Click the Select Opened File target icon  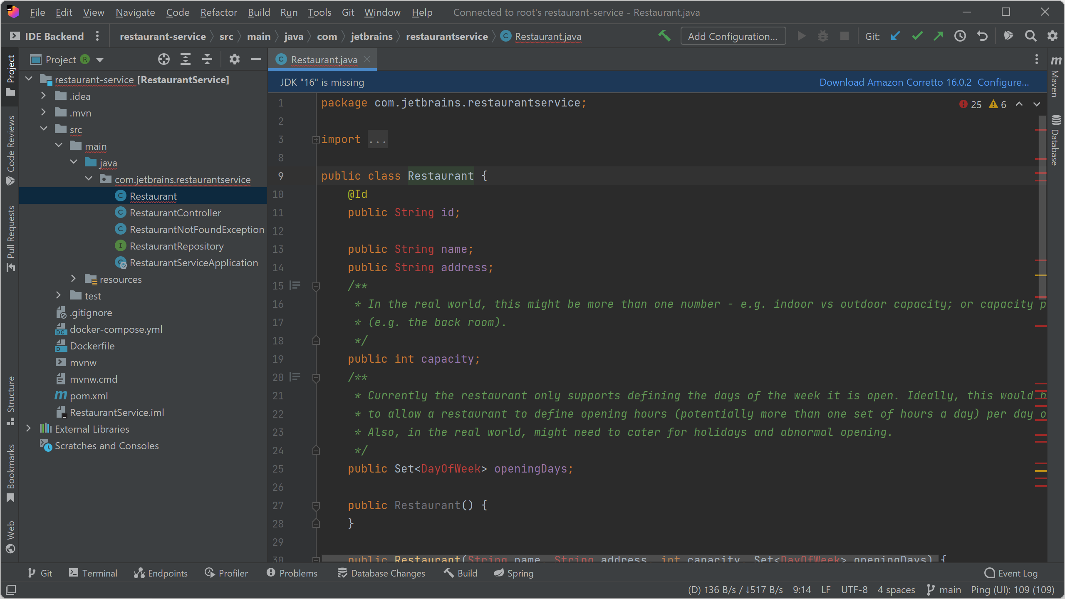163,59
